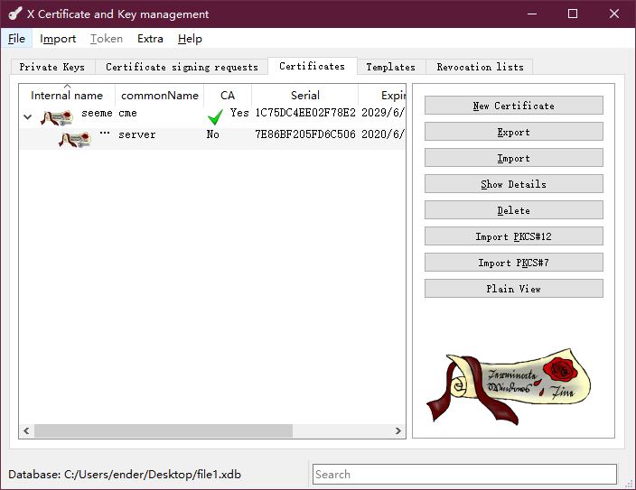The image size is (636, 490).
Task: Focus the Search input field
Action: click(464, 474)
